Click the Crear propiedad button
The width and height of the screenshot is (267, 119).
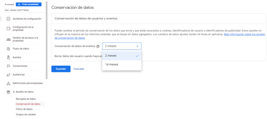[29, 4]
